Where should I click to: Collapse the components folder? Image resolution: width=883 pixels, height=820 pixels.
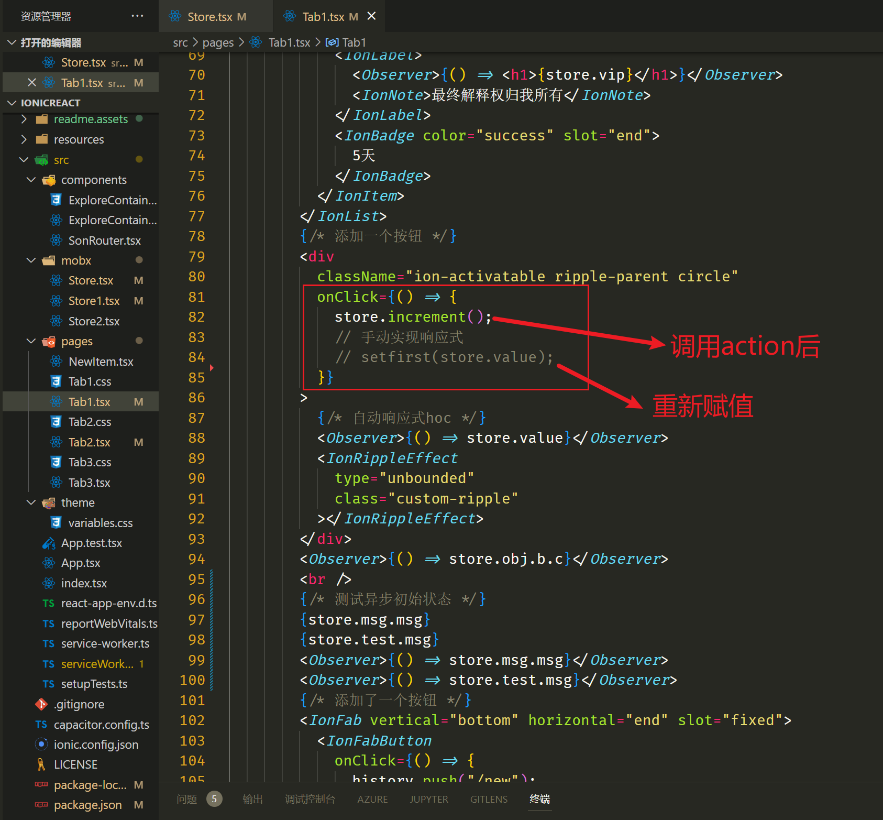(x=31, y=180)
